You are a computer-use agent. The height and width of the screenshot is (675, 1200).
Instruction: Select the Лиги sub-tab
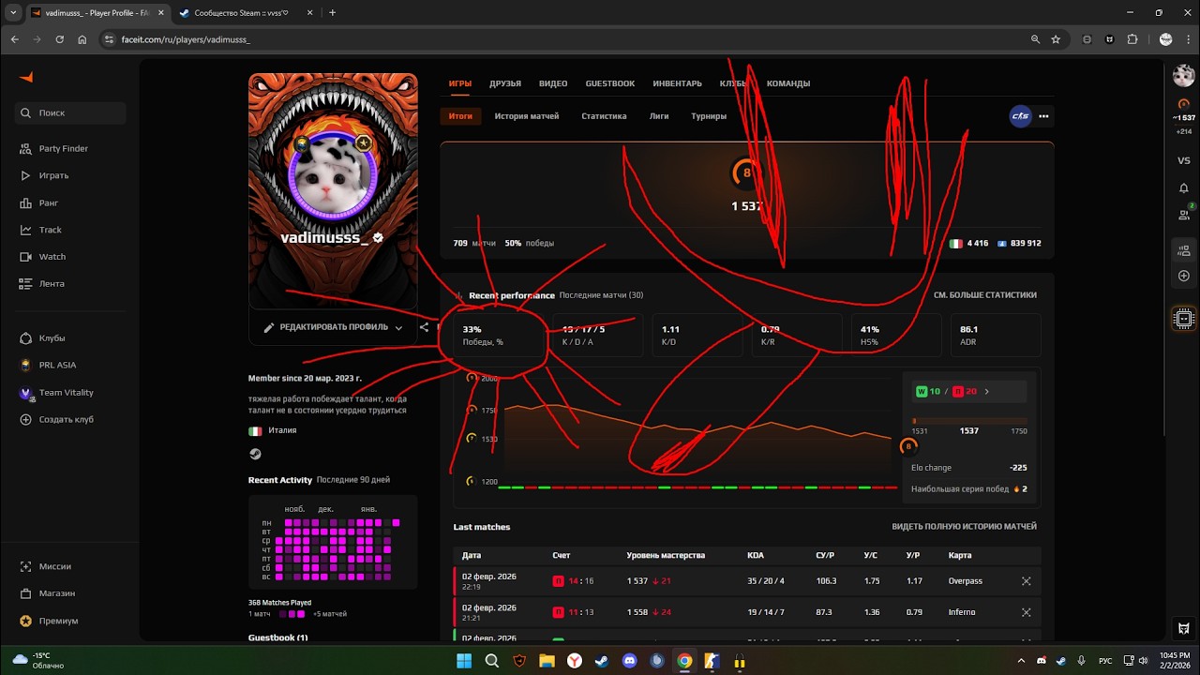(x=659, y=116)
